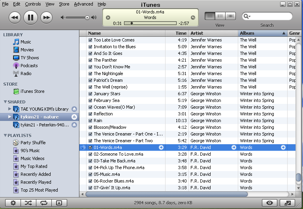The height and width of the screenshot is (209, 303).
Task: Collapse the PLAYLISTS section
Action: (5, 136)
